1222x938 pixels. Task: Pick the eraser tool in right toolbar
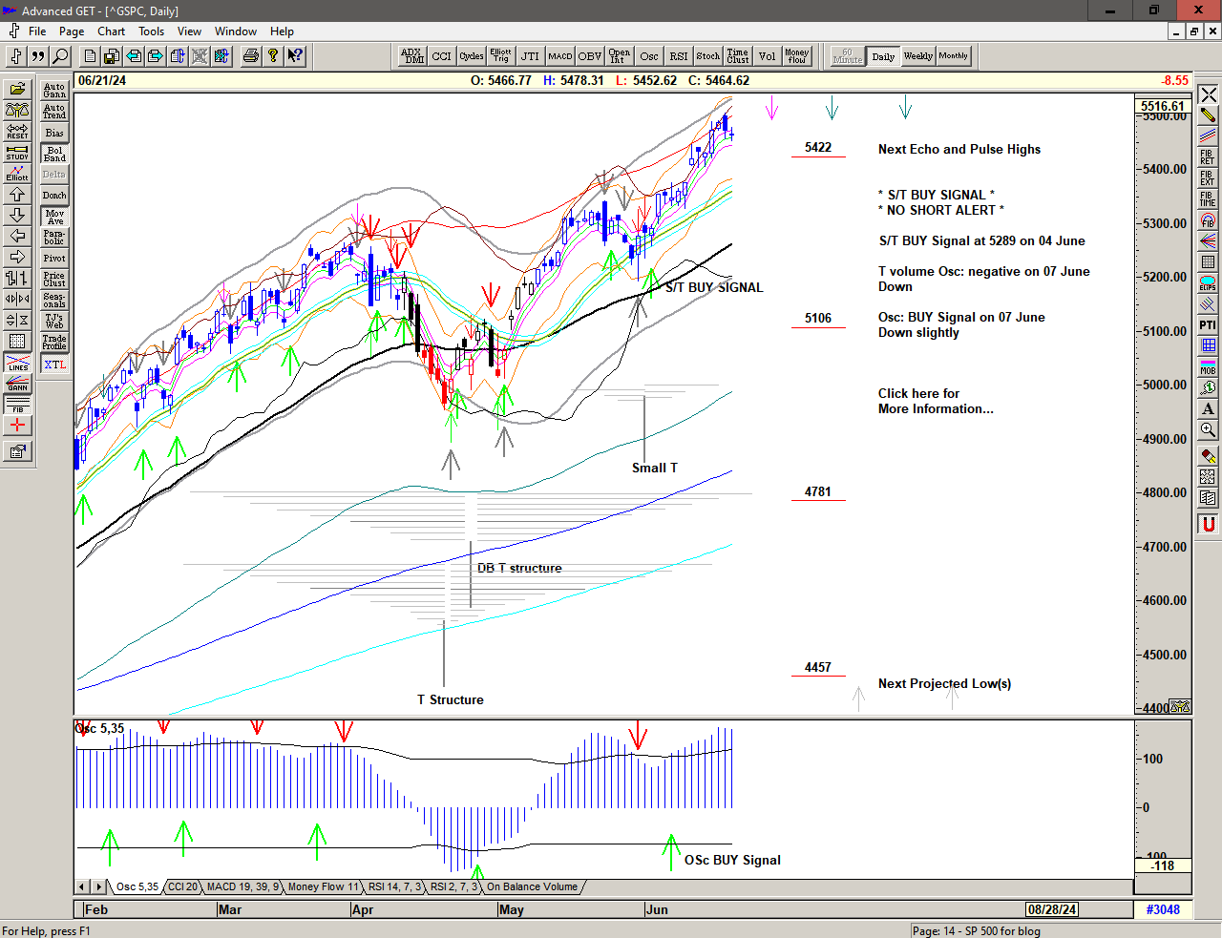[x=1208, y=456]
